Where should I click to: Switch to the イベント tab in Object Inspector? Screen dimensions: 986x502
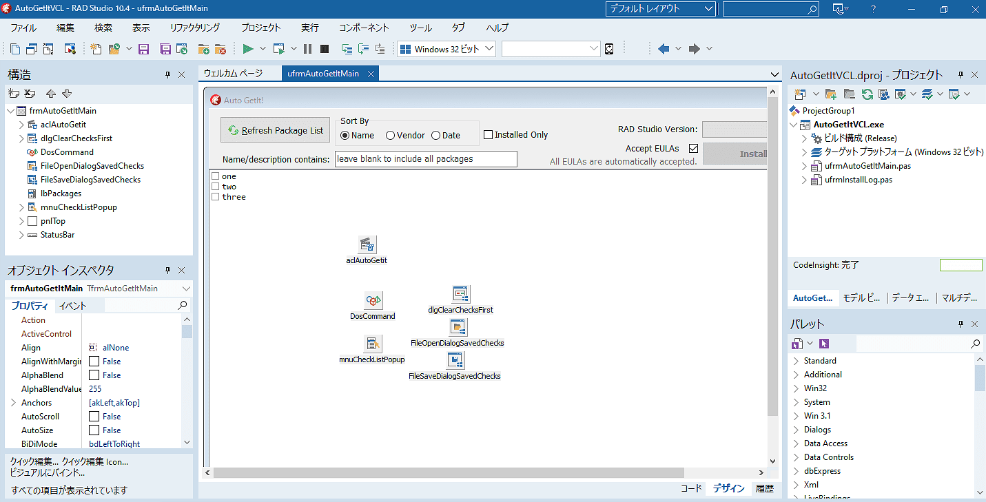click(72, 306)
